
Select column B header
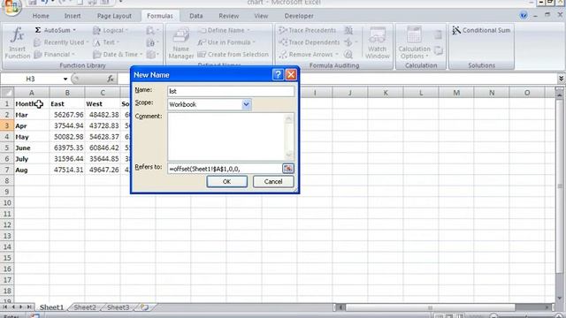[x=67, y=93]
